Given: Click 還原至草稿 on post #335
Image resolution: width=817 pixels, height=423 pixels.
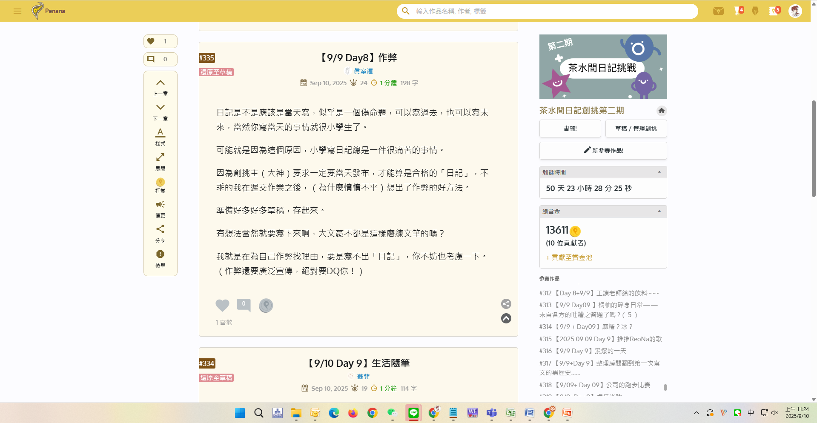Looking at the screenshot, I should pyautogui.click(x=216, y=72).
